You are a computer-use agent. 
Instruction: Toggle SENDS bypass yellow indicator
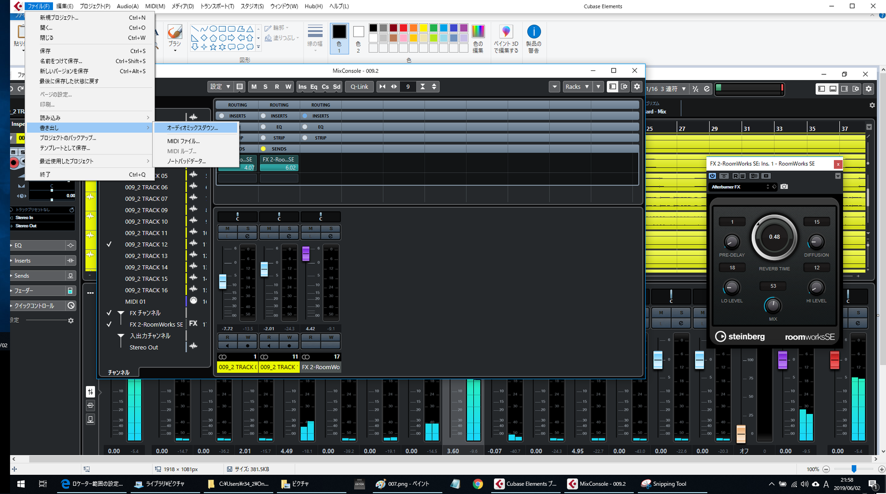pyautogui.click(x=263, y=149)
